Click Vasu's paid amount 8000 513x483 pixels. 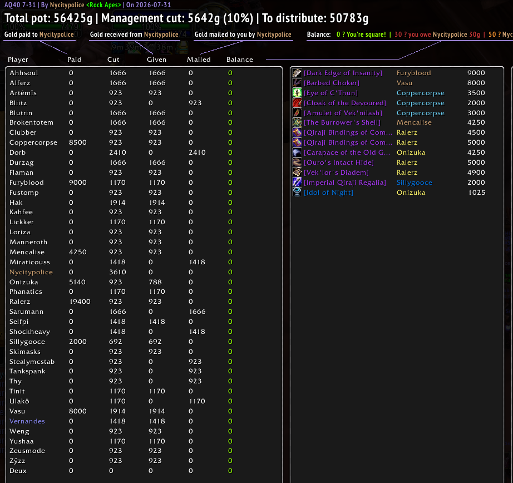(78, 411)
